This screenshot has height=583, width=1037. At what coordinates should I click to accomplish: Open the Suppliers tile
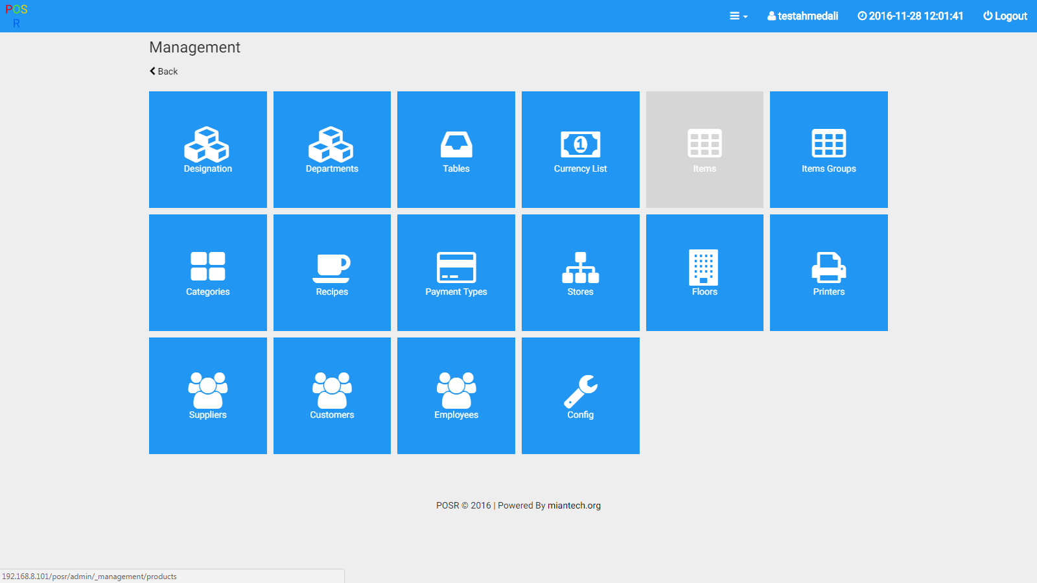coord(207,396)
